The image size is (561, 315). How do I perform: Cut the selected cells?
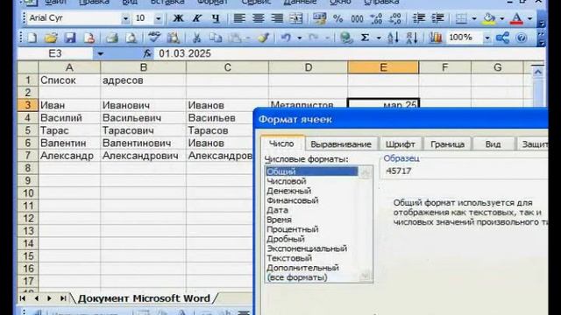tap(196, 38)
